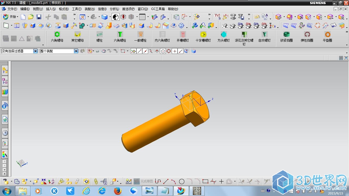Viewport: 349px width, 196px height.
Task: Switch to the NX taskbar button
Action: coord(181,191)
